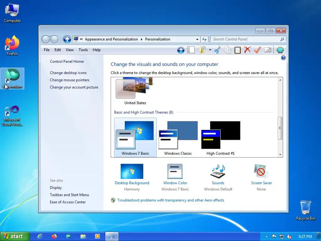Select the Firefox desktop shortcut
This screenshot has height=241, width=321.
12,46
